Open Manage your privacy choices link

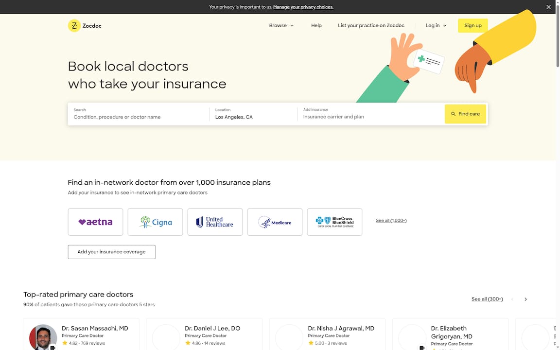(303, 7)
